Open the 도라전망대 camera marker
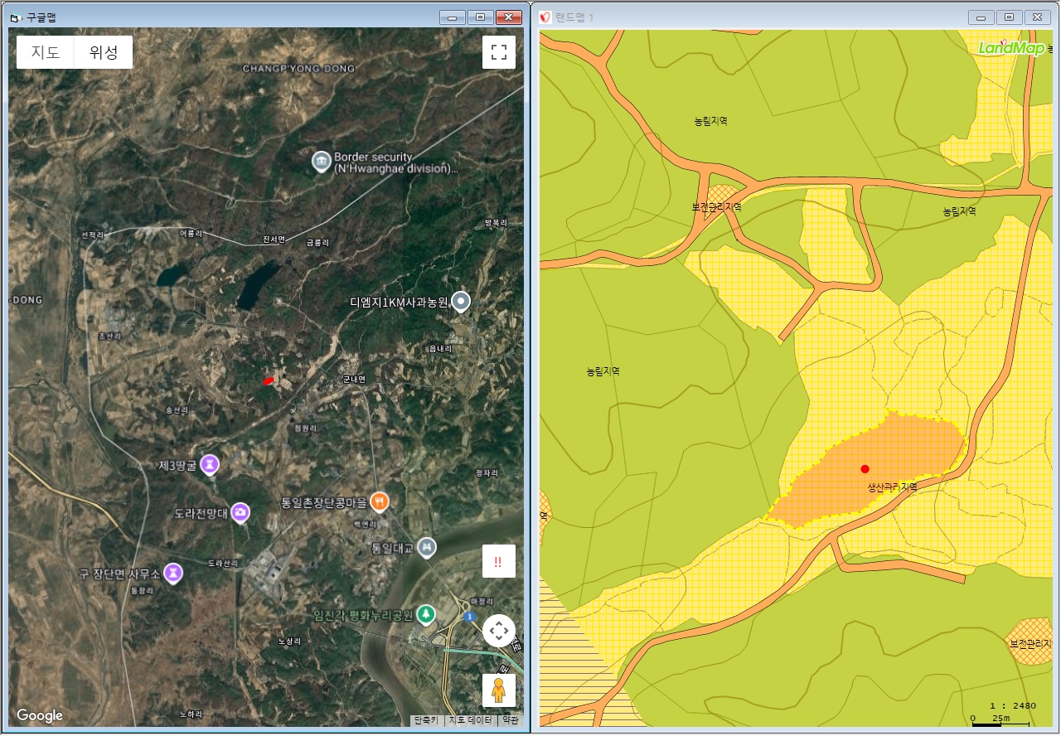The image size is (1061, 736). tap(240, 513)
